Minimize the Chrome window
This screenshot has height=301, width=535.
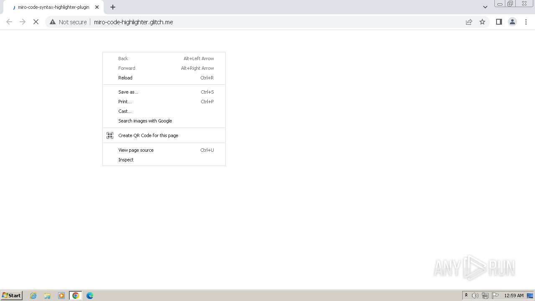pyautogui.click(x=499, y=4)
